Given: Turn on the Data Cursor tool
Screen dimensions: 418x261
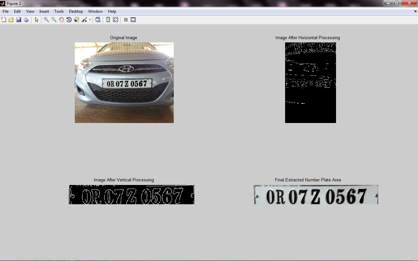Looking at the screenshot, I should 76,20.
